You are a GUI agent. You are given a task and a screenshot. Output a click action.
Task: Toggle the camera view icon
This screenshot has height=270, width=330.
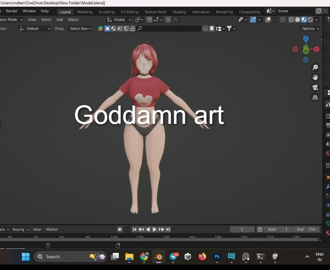click(x=315, y=87)
